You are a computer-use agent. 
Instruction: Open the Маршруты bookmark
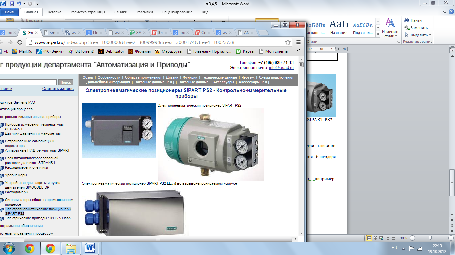tap(169, 51)
